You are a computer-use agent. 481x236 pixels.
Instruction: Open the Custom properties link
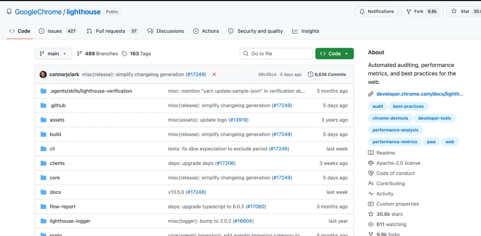click(x=393, y=204)
